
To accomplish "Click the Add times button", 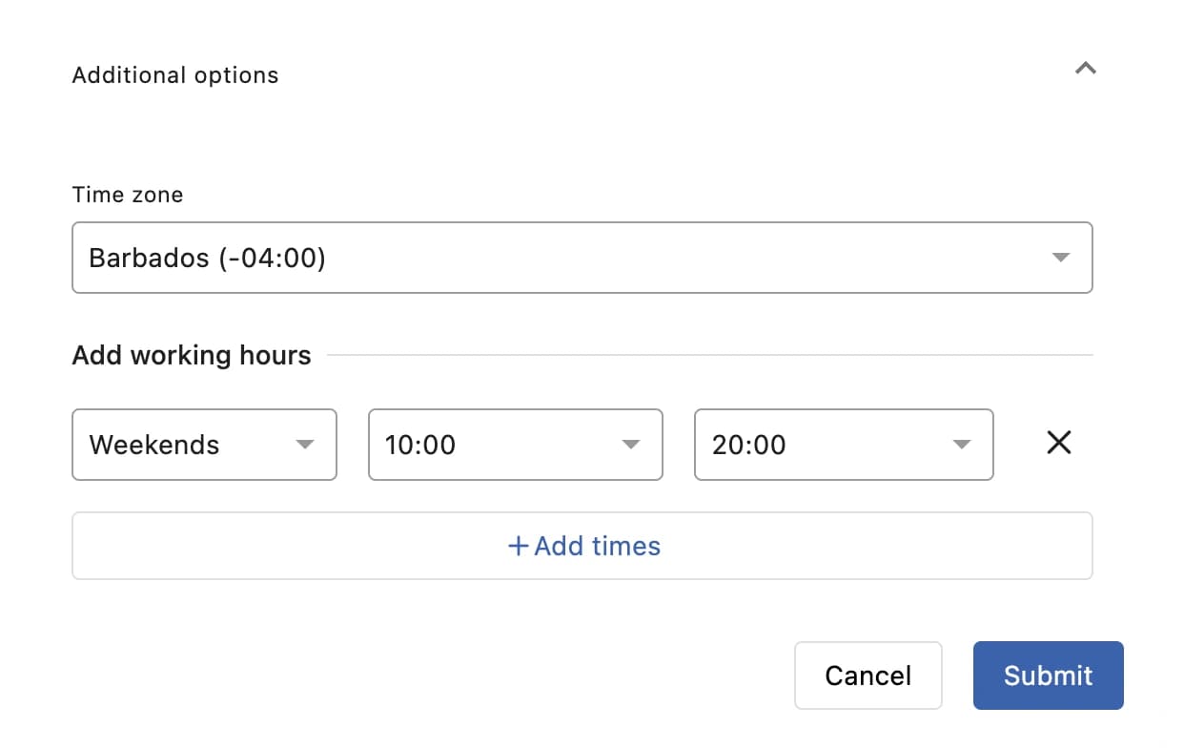I will 582,545.
